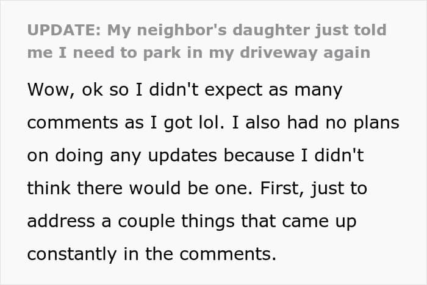Click the word "Wow" starting the paragraph
Viewport: 427px width, 285px height.
tap(48, 89)
